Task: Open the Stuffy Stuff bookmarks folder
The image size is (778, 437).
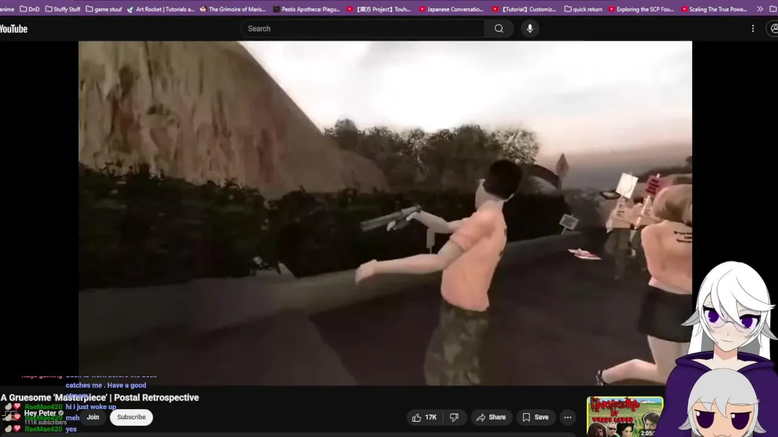Action: tap(63, 9)
